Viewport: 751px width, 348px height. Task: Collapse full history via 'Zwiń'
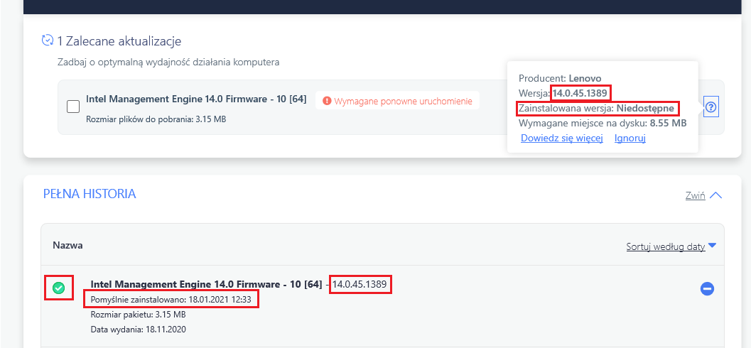[x=703, y=196]
